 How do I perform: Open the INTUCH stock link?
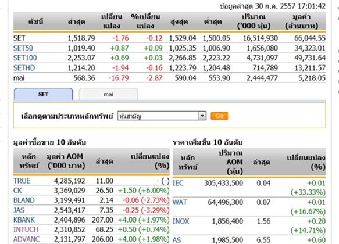26,229
